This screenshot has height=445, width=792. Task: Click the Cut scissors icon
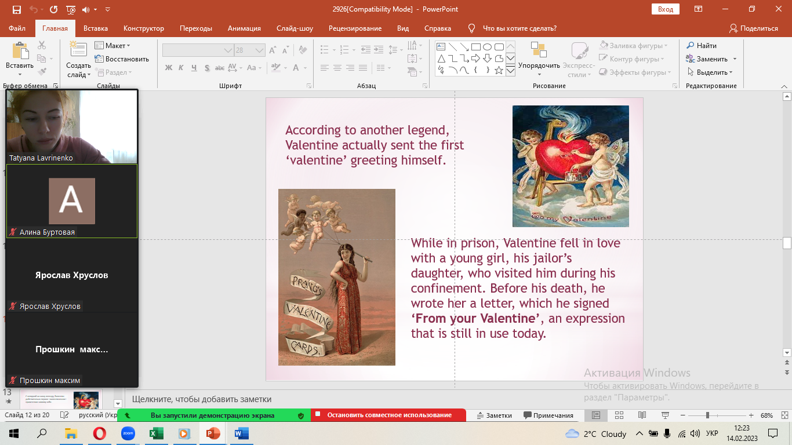pyautogui.click(x=42, y=45)
